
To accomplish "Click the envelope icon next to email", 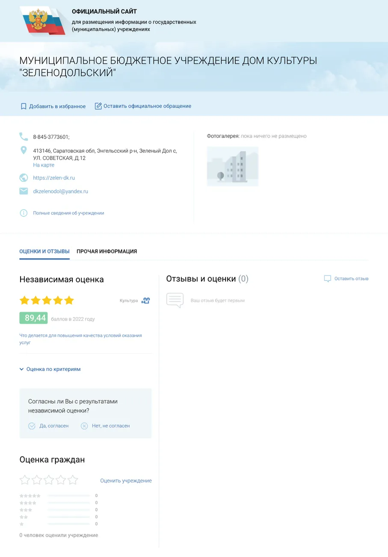I will click(24, 192).
